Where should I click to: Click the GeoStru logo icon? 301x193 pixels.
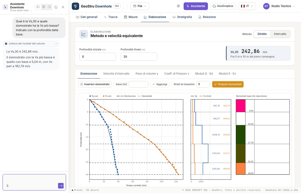click(x=75, y=6)
